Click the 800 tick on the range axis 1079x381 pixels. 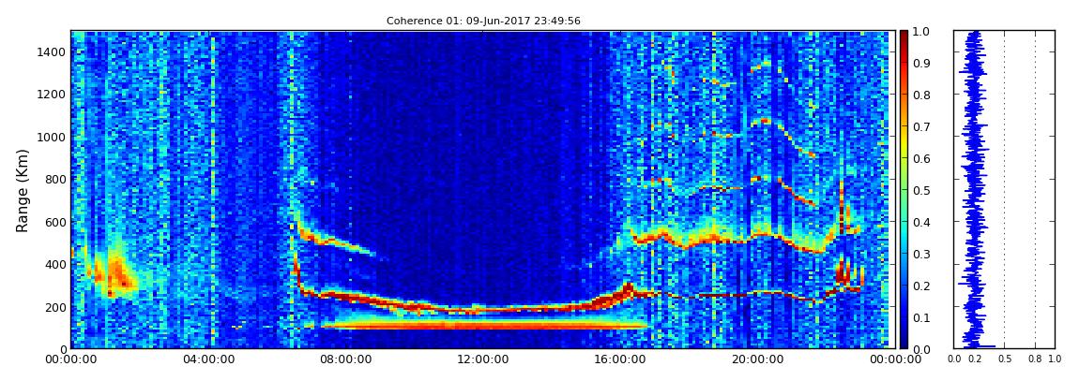coord(55,179)
